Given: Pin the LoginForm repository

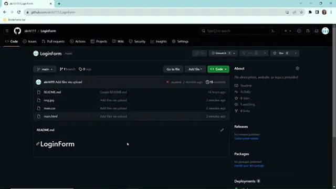Looking at the screenshot, I should point(199,53).
